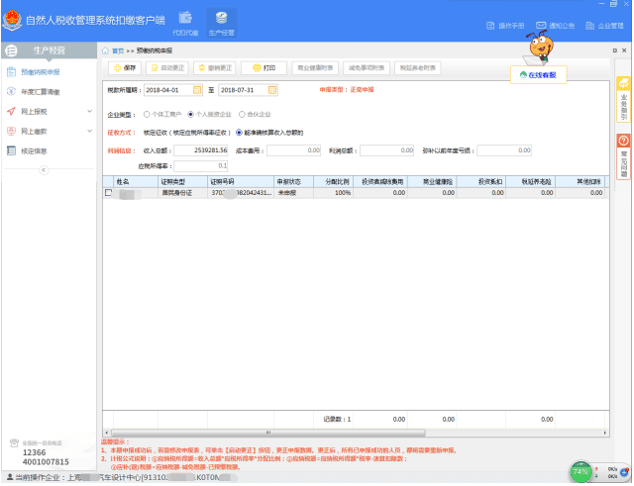The height and width of the screenshot is (486, 634).
Task: Open 通知公告 in the header
Action: pos(555,26)
